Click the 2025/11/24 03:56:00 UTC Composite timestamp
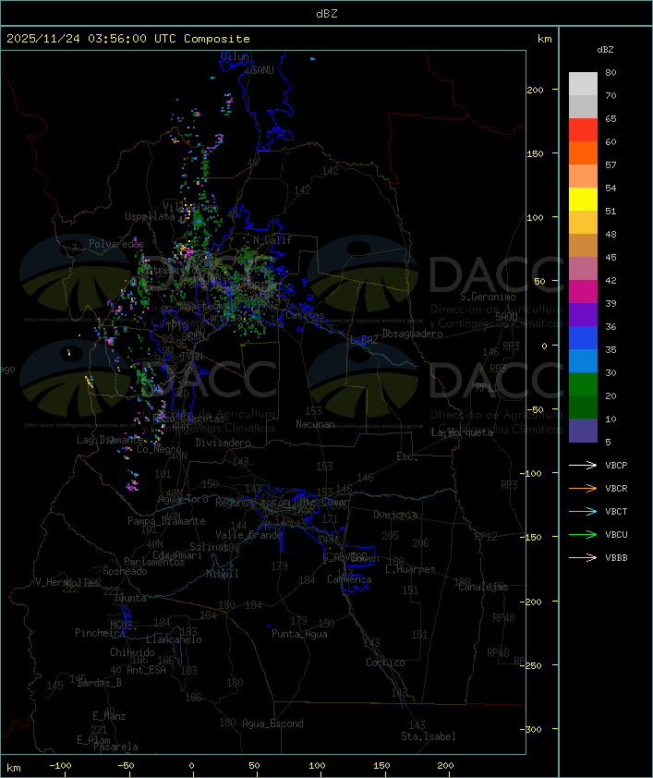The width and height of the screenshot is (653, 778). (x=128, y=39)
